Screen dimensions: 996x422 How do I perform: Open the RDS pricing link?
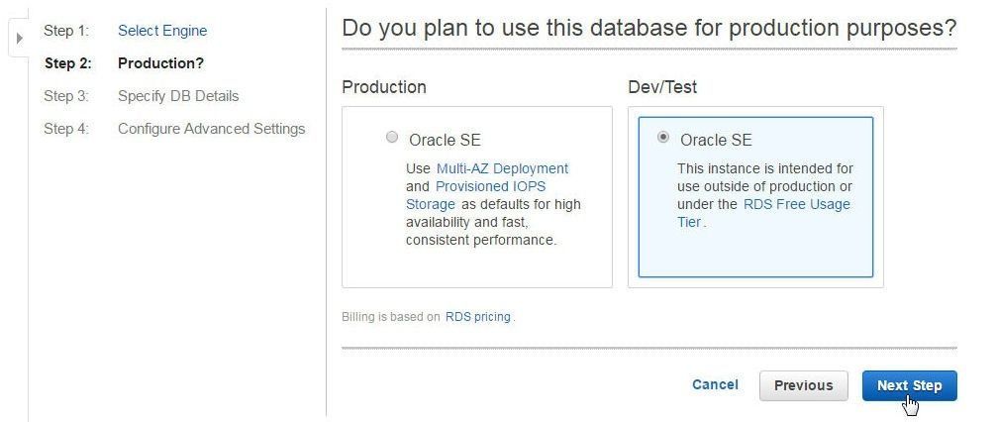point(477,317)
